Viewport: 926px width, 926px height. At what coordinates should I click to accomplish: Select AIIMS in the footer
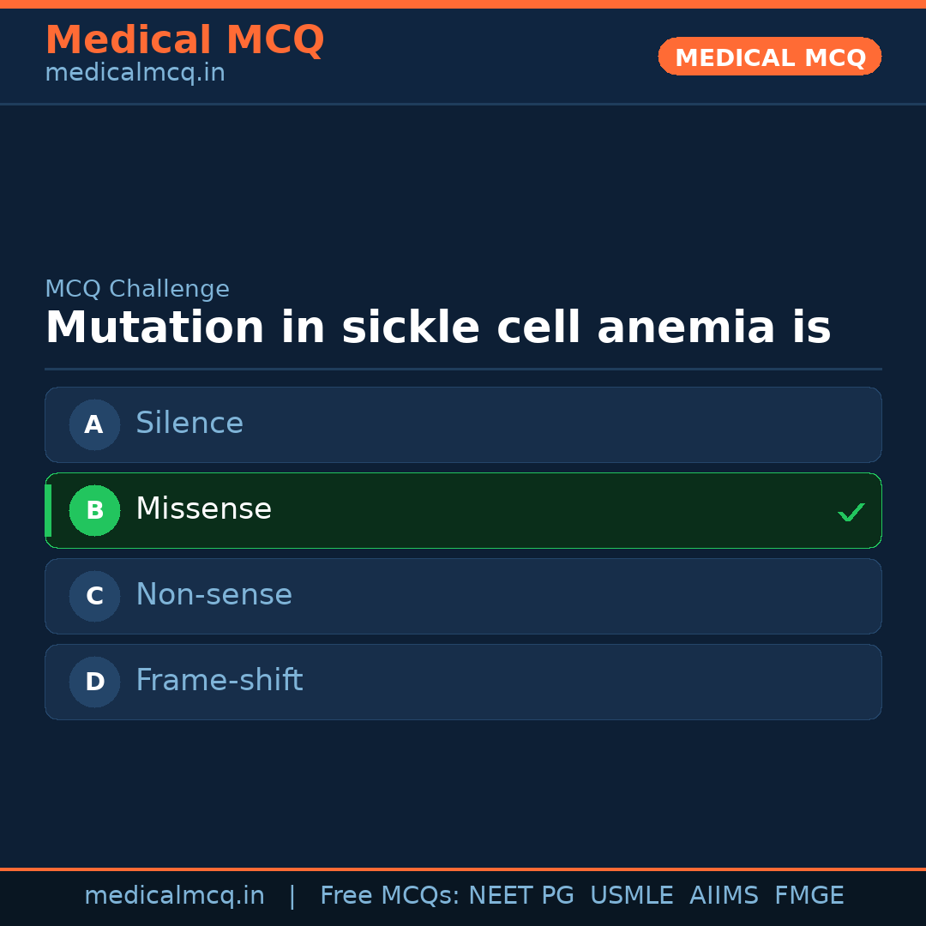point(724,896)
